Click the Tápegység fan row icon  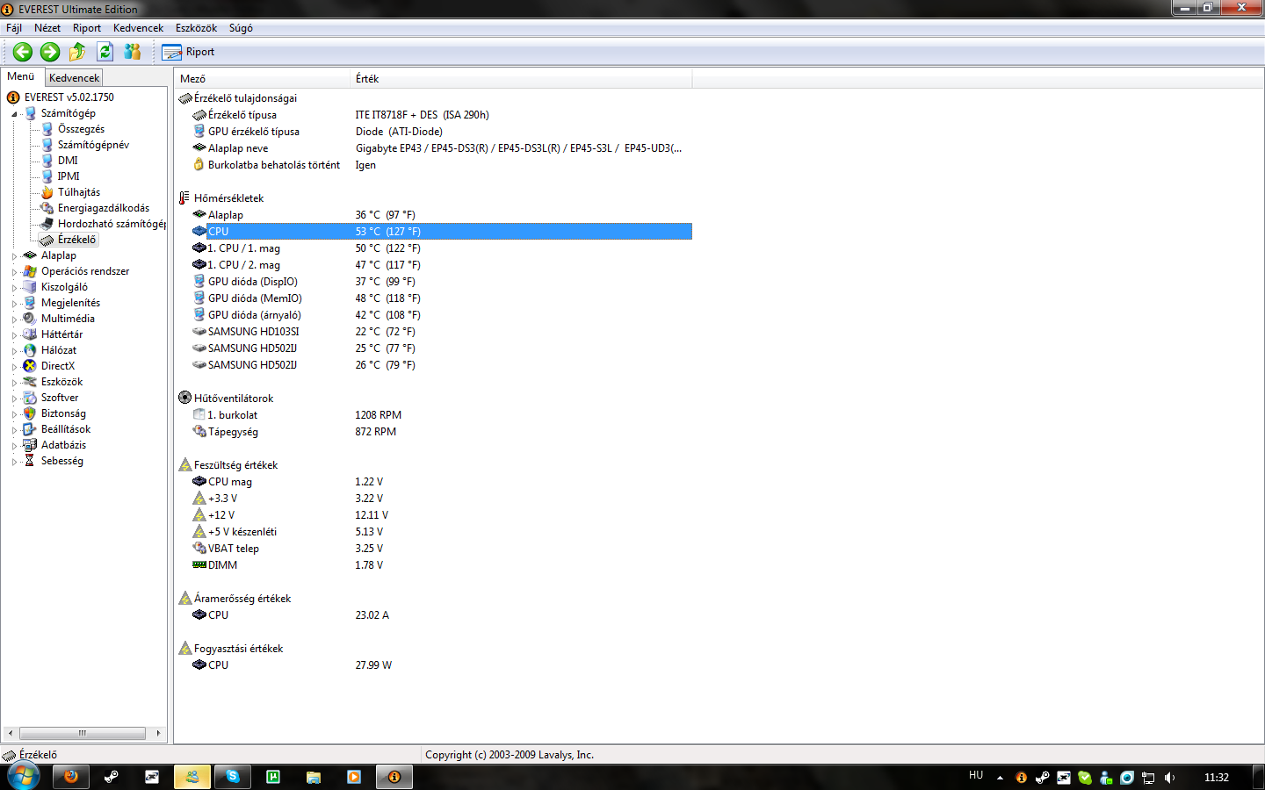pyautogui.click(x=199, y=432)
